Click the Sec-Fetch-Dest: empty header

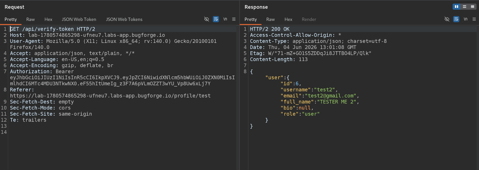(42, 102)
